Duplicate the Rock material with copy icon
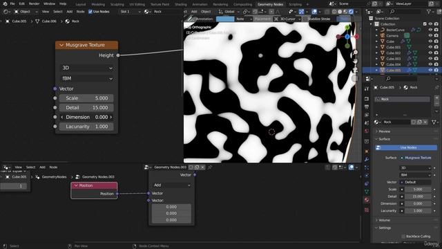 tap(419, 122)
